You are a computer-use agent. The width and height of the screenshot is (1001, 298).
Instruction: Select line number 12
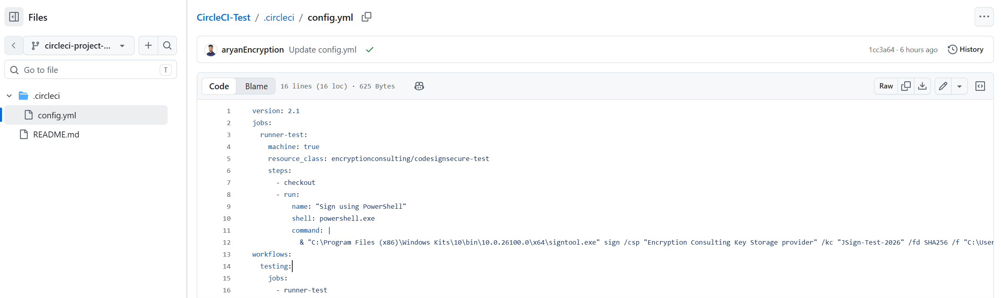click(227, 243)
